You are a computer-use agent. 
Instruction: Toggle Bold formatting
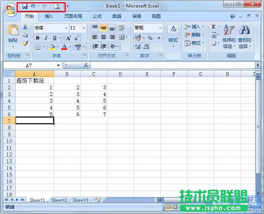38,38
